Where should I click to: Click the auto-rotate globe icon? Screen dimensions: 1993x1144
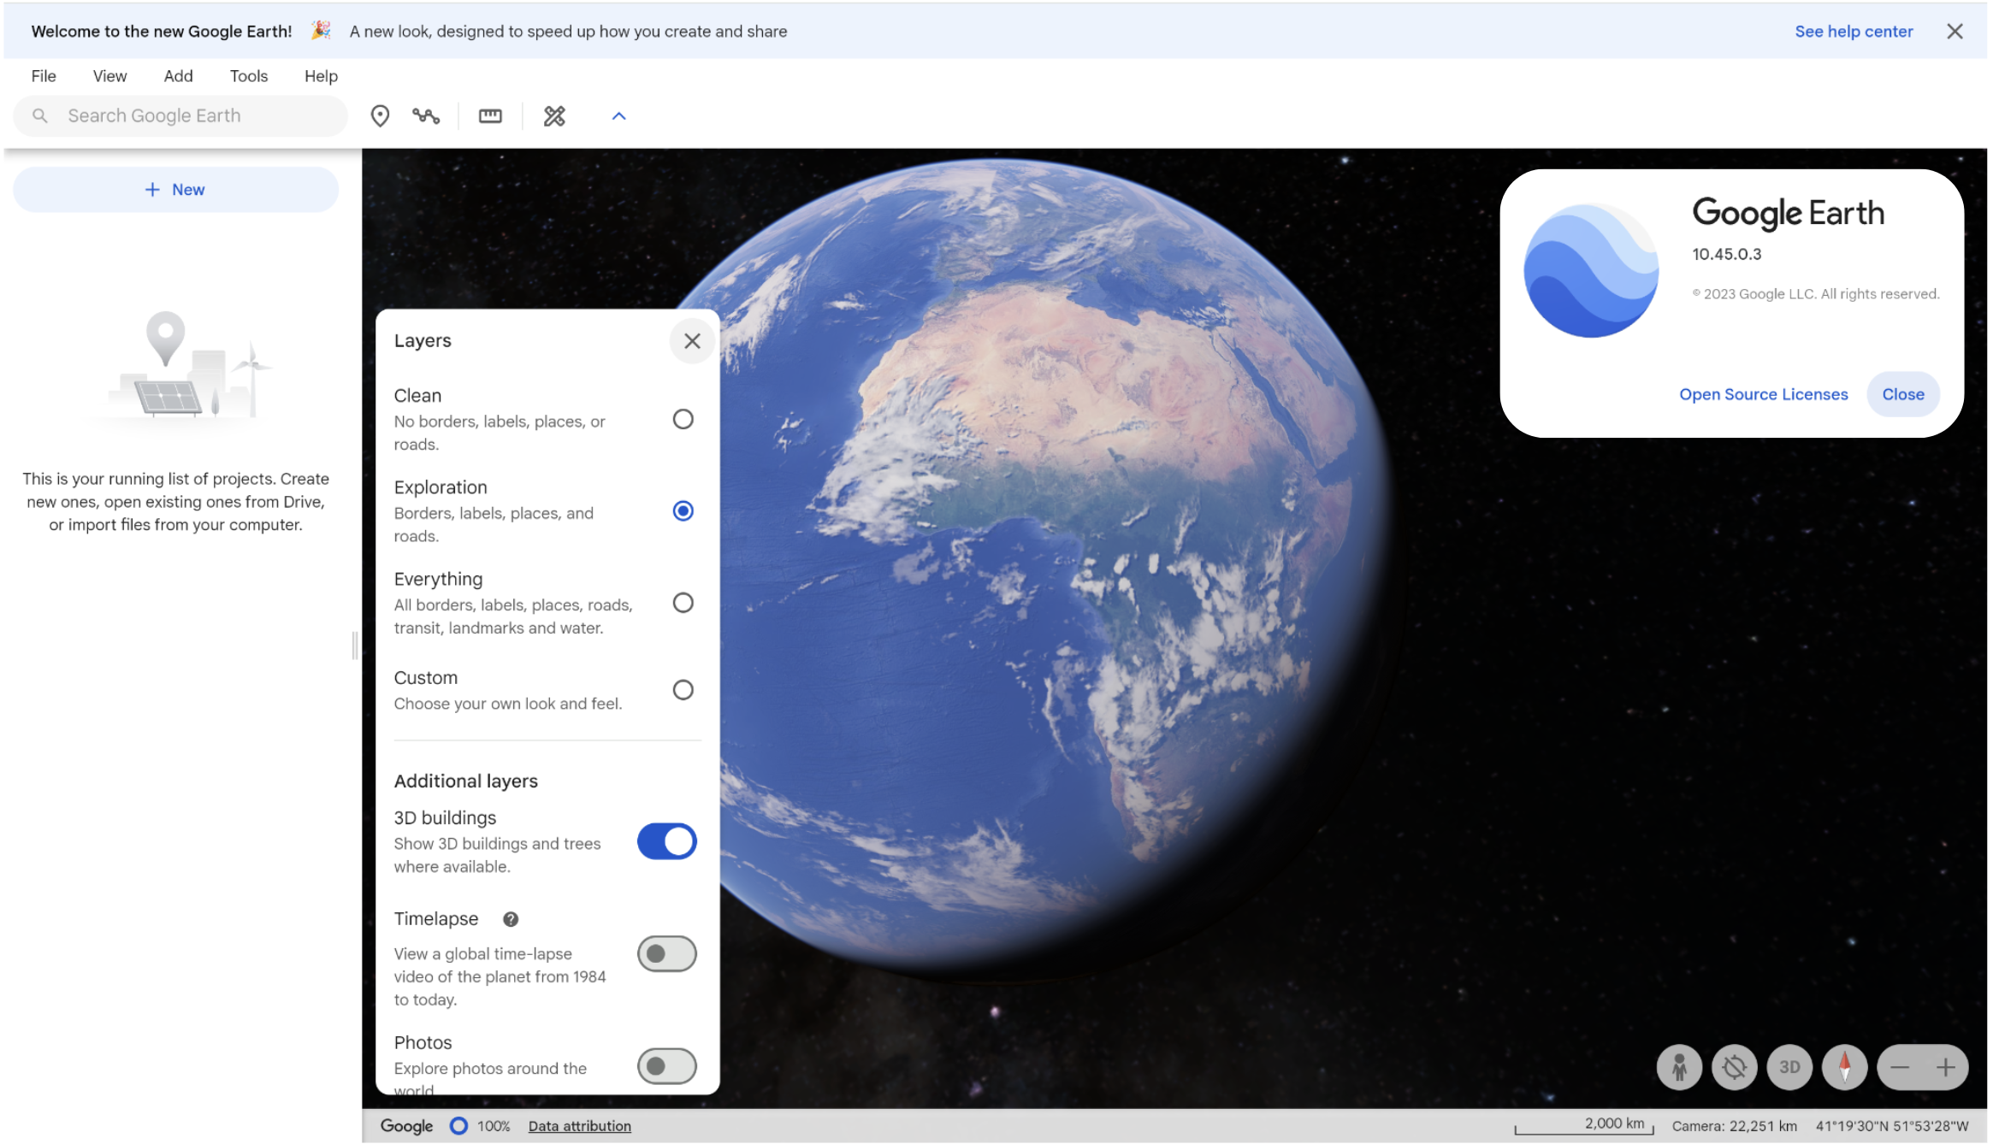click(1734, 1067)
